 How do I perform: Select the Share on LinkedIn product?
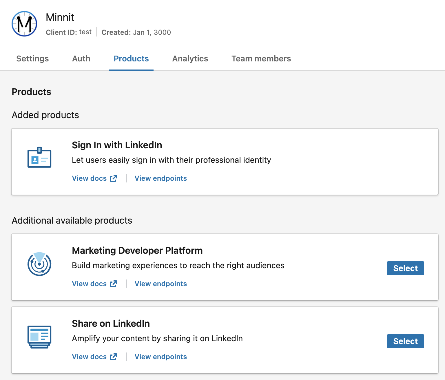pyautogui.click(x=405, y=341)
